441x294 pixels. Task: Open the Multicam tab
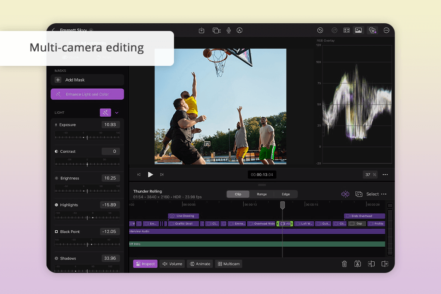click(229, 263)
